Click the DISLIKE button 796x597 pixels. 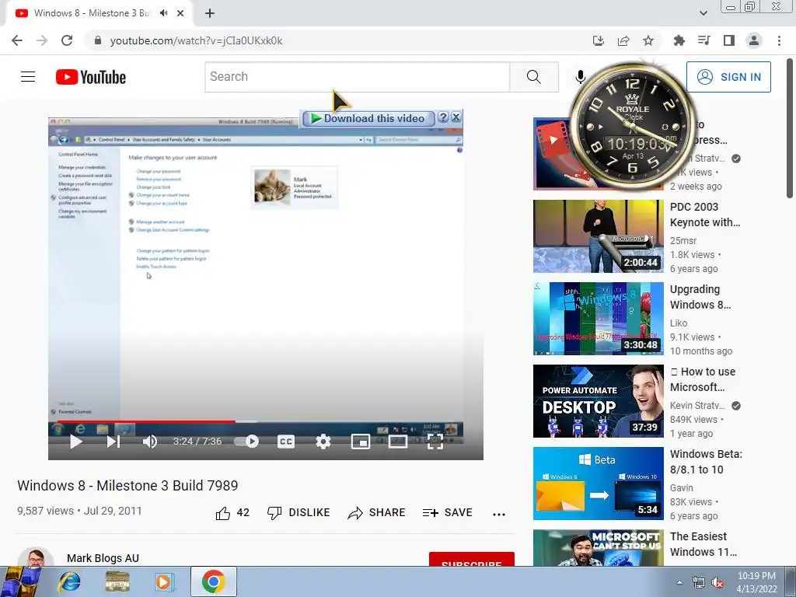tap(298, 513)
